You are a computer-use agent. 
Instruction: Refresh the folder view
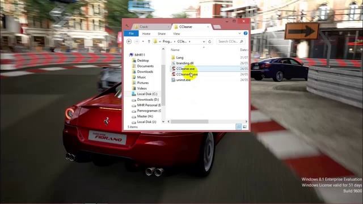coord(210,41)
